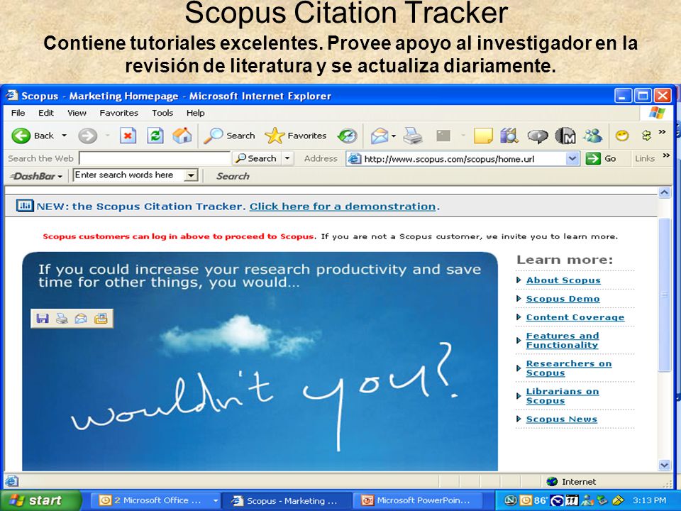Open the Content Coverage link
681x511 pixels.
pos(575,317)
